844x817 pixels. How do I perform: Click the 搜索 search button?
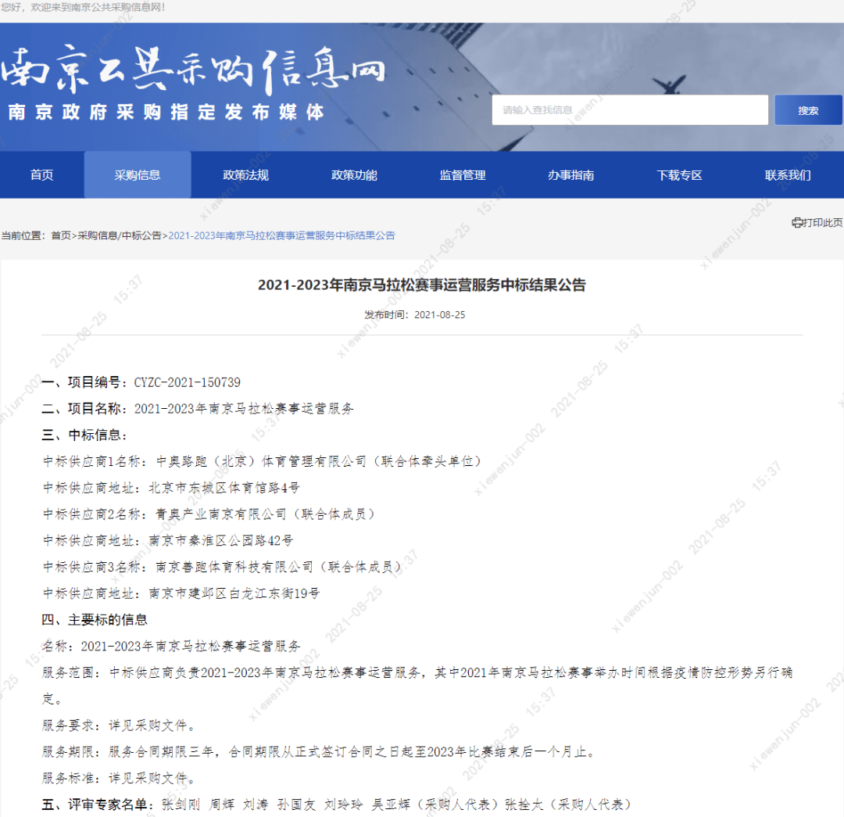808,110
